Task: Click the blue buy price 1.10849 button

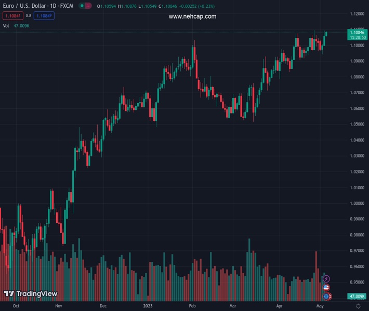Action: tap(44, 16)
